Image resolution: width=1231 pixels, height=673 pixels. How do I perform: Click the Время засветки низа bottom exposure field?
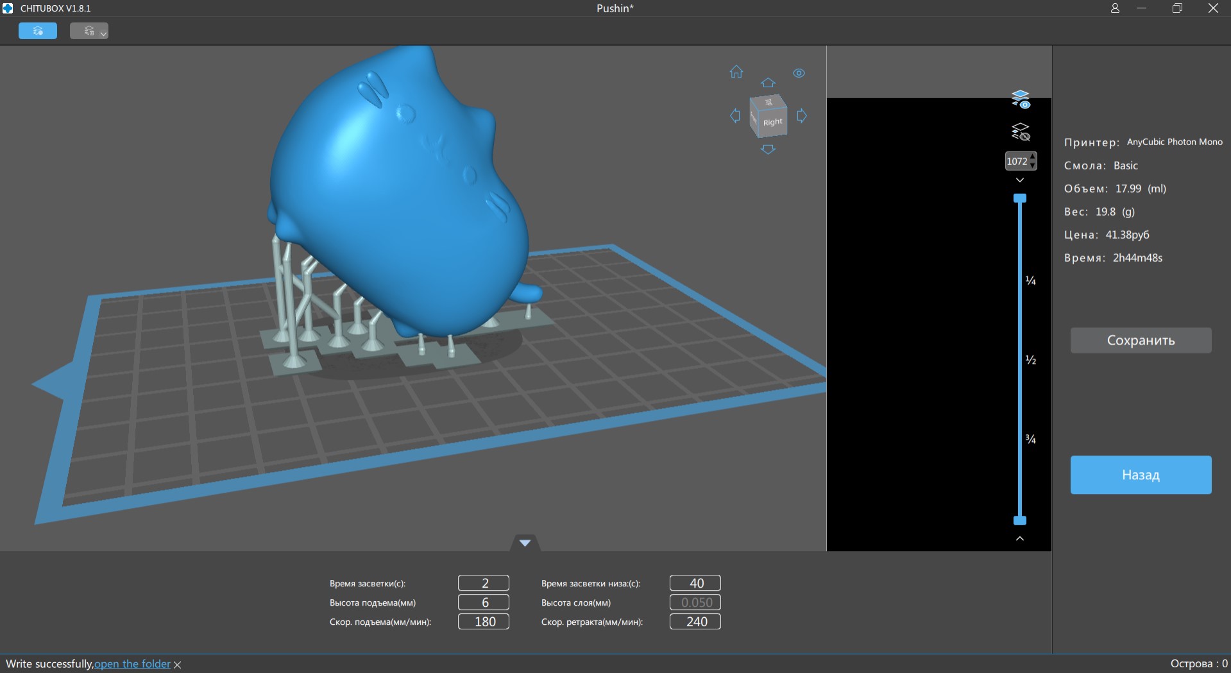[x=695, y=583]
